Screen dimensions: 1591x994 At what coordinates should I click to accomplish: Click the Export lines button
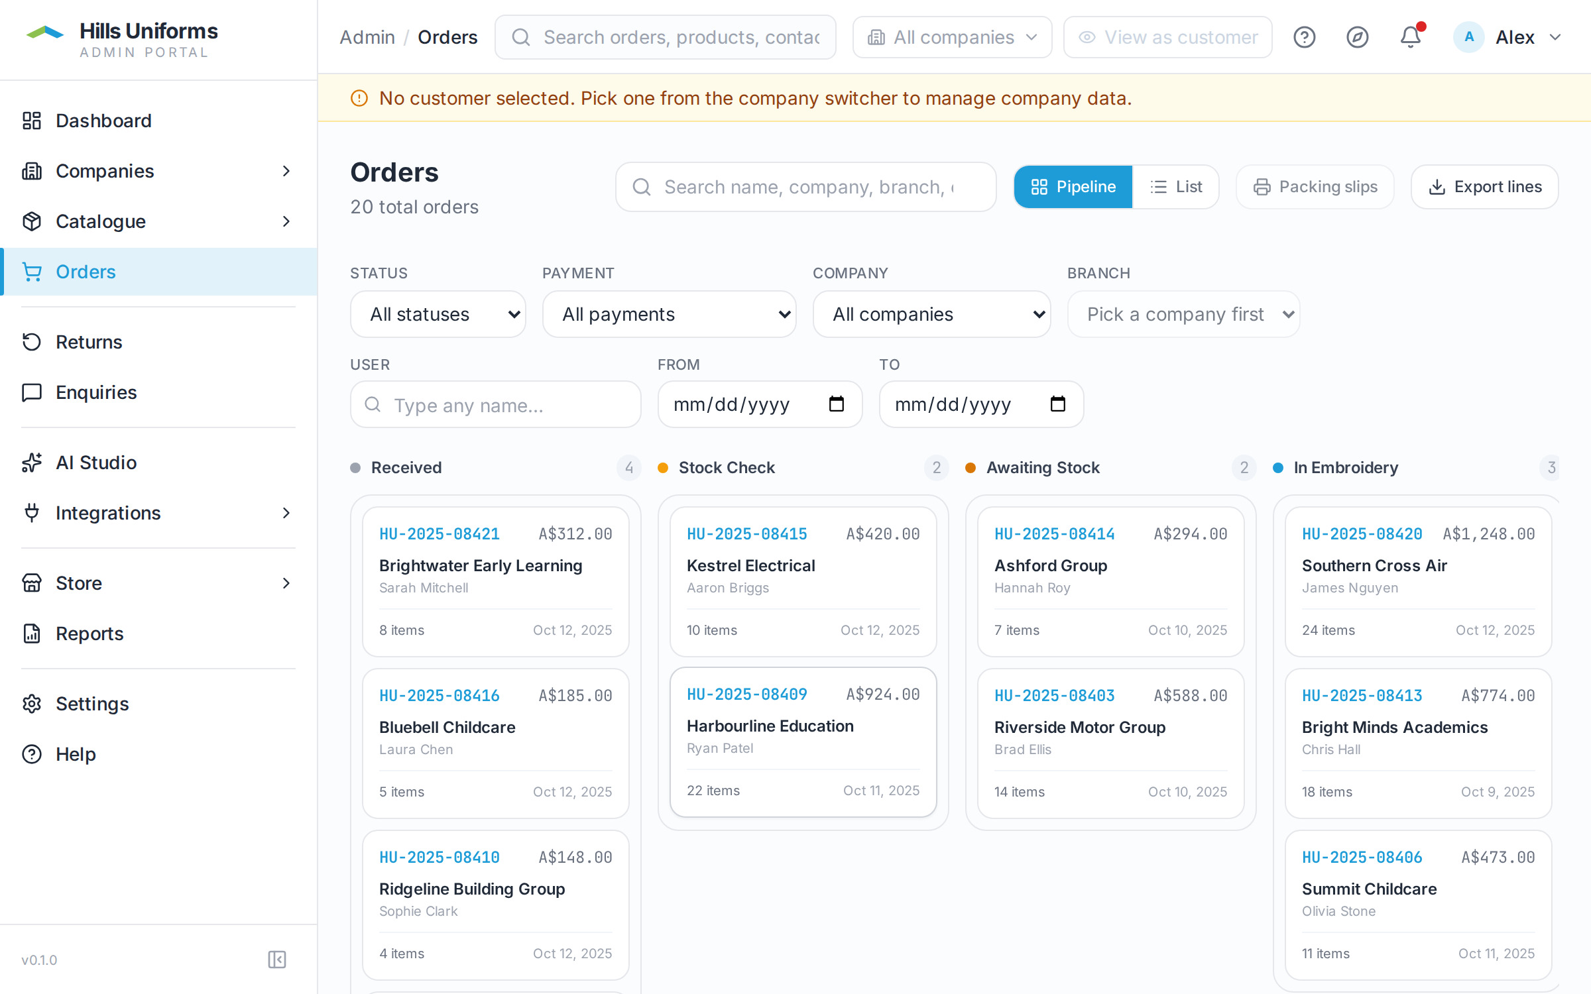(1484, 187)
